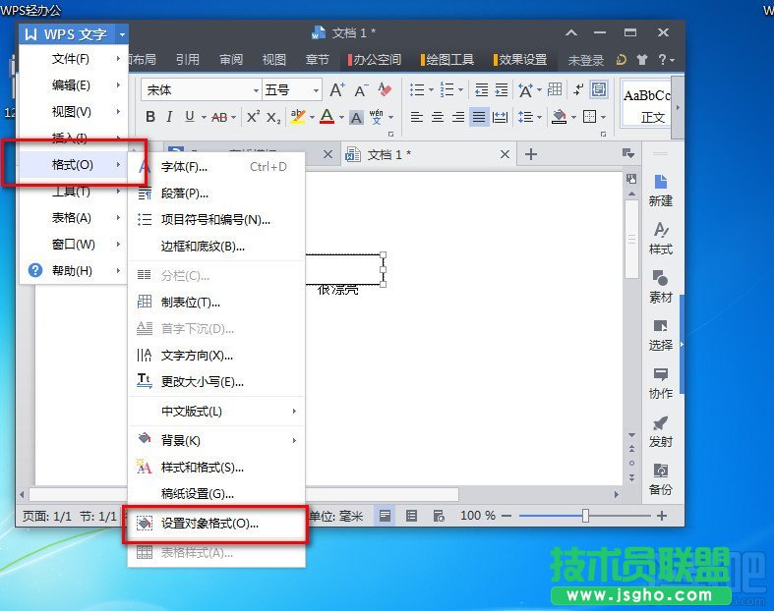Select justify alignment
This screenshot has width=774, height=611.
coord(479,117)
